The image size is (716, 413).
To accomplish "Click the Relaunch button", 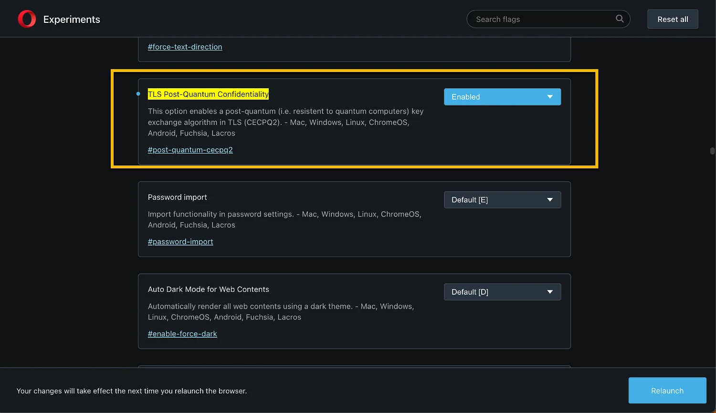I will [667, 391].
